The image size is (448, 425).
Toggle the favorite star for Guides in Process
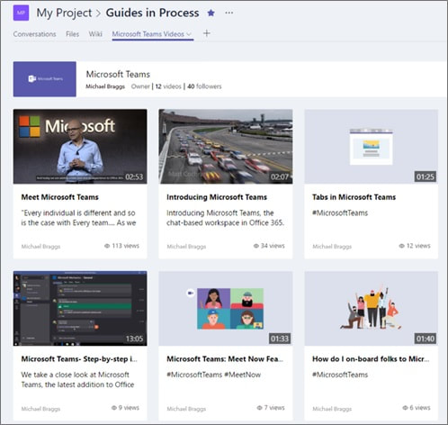click(211, 13)
